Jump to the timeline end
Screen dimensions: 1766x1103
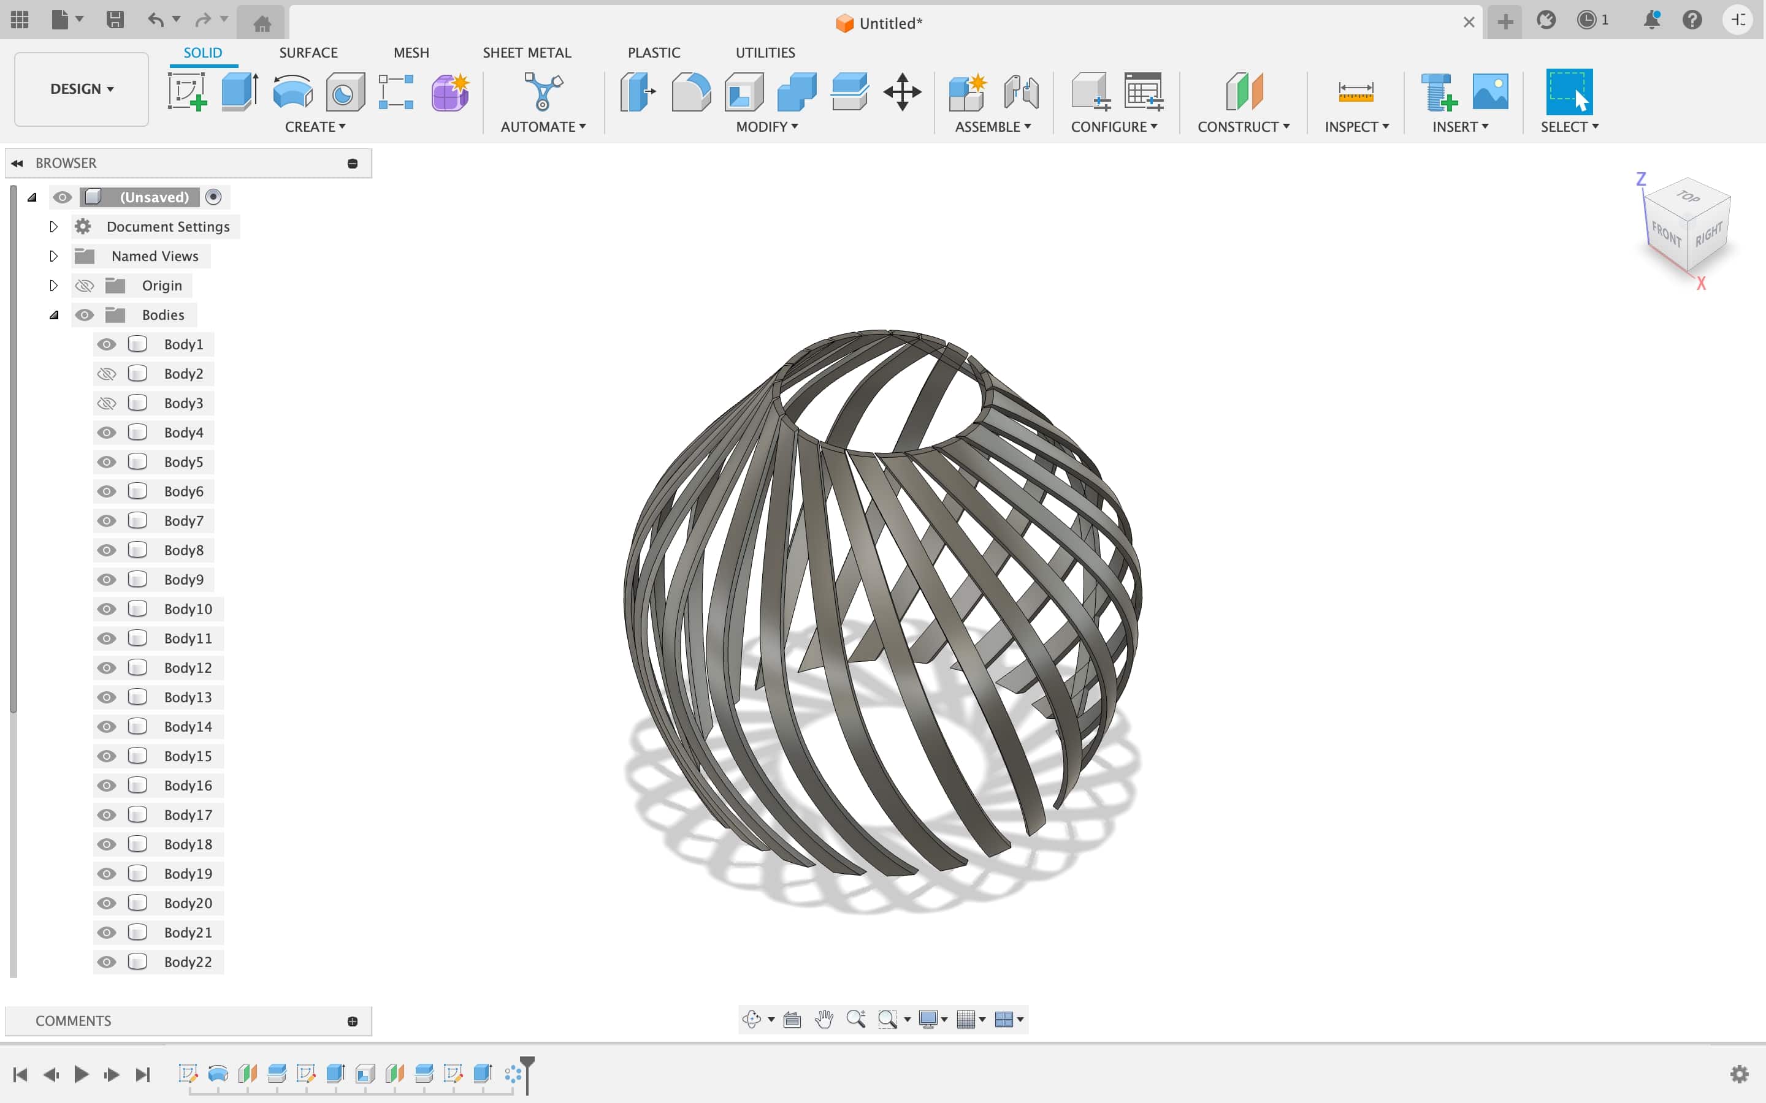click(143, 1074)
